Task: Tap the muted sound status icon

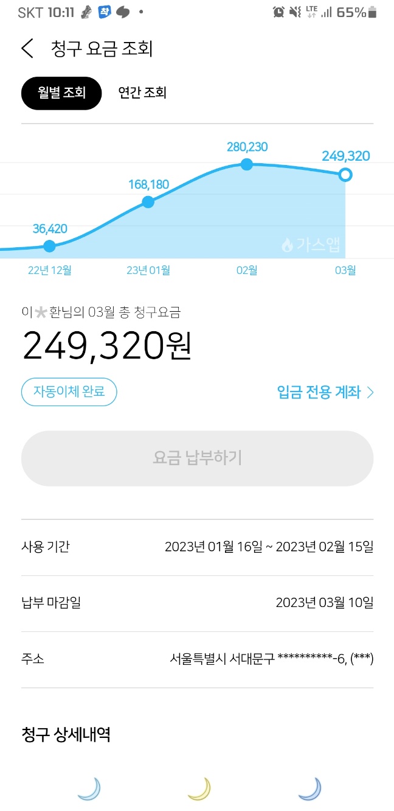Action: (x=295, y=12)
